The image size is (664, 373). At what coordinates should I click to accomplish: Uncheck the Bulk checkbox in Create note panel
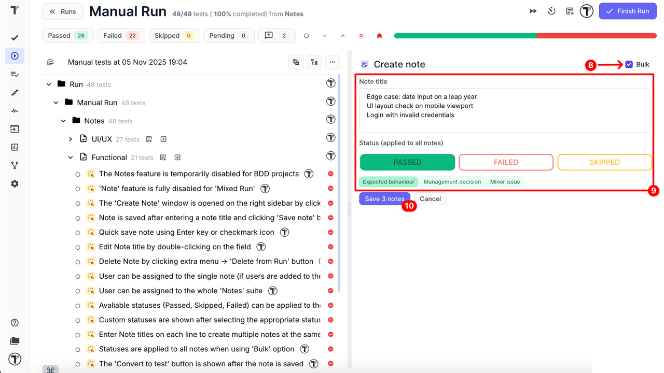pos(629,64)
